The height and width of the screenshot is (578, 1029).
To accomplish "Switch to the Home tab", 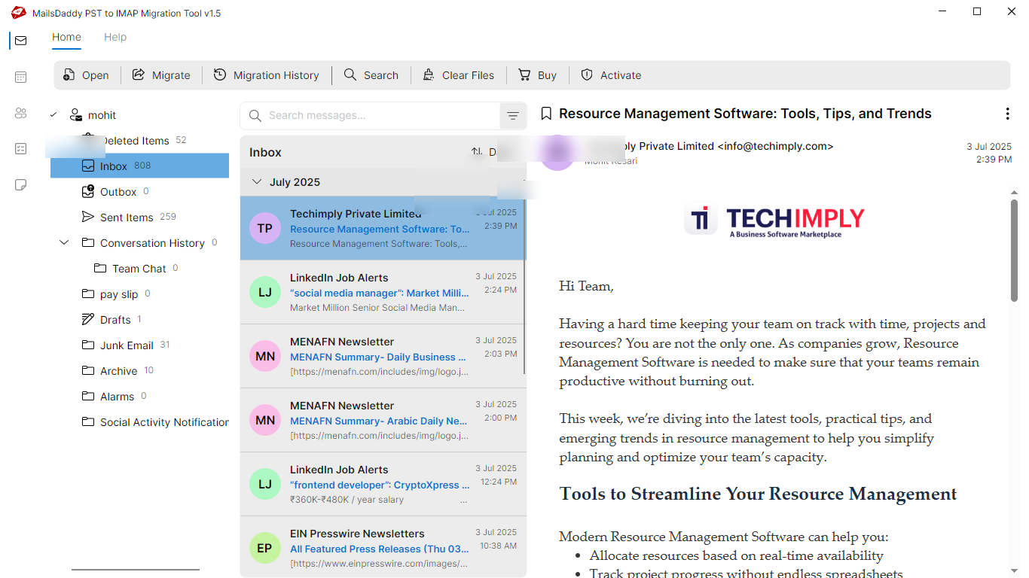I will (66, 37).
